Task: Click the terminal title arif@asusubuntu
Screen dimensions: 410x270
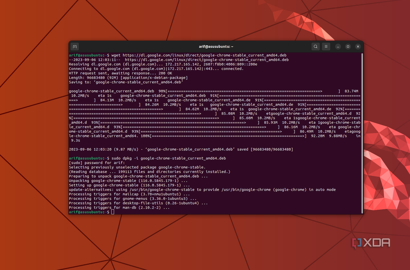Action: (216, 47)
